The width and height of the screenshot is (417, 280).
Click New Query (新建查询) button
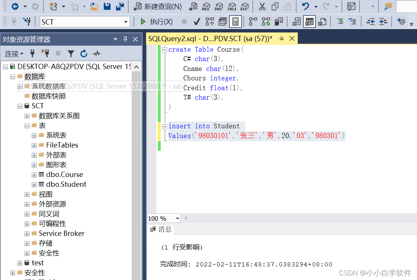[158, 6]
